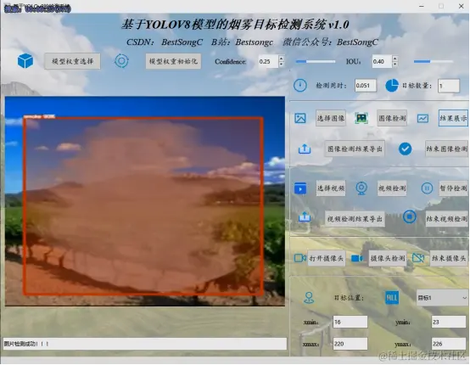
Task: Click the Confidence slider track
Action: [x=316, y=61]
